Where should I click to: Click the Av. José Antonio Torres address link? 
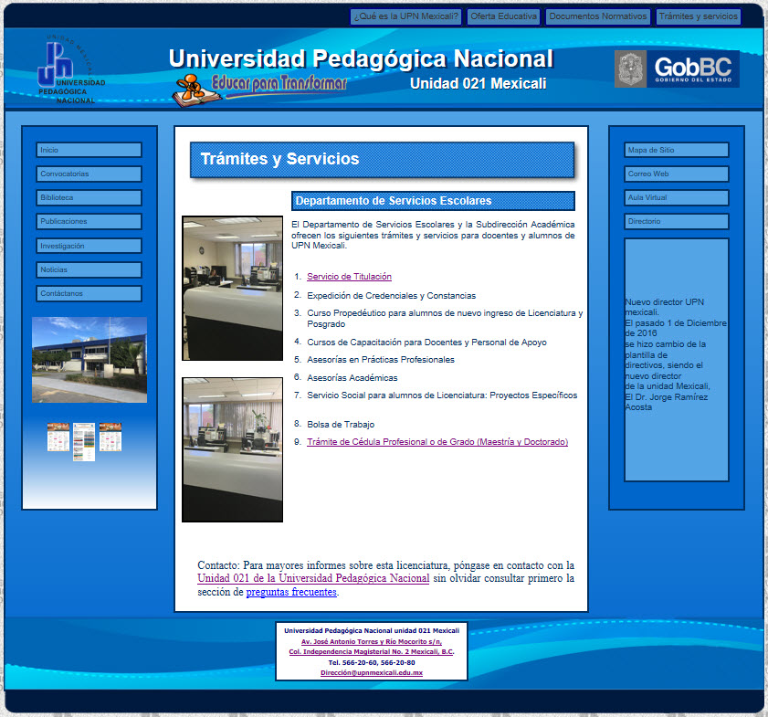(372, 641)
